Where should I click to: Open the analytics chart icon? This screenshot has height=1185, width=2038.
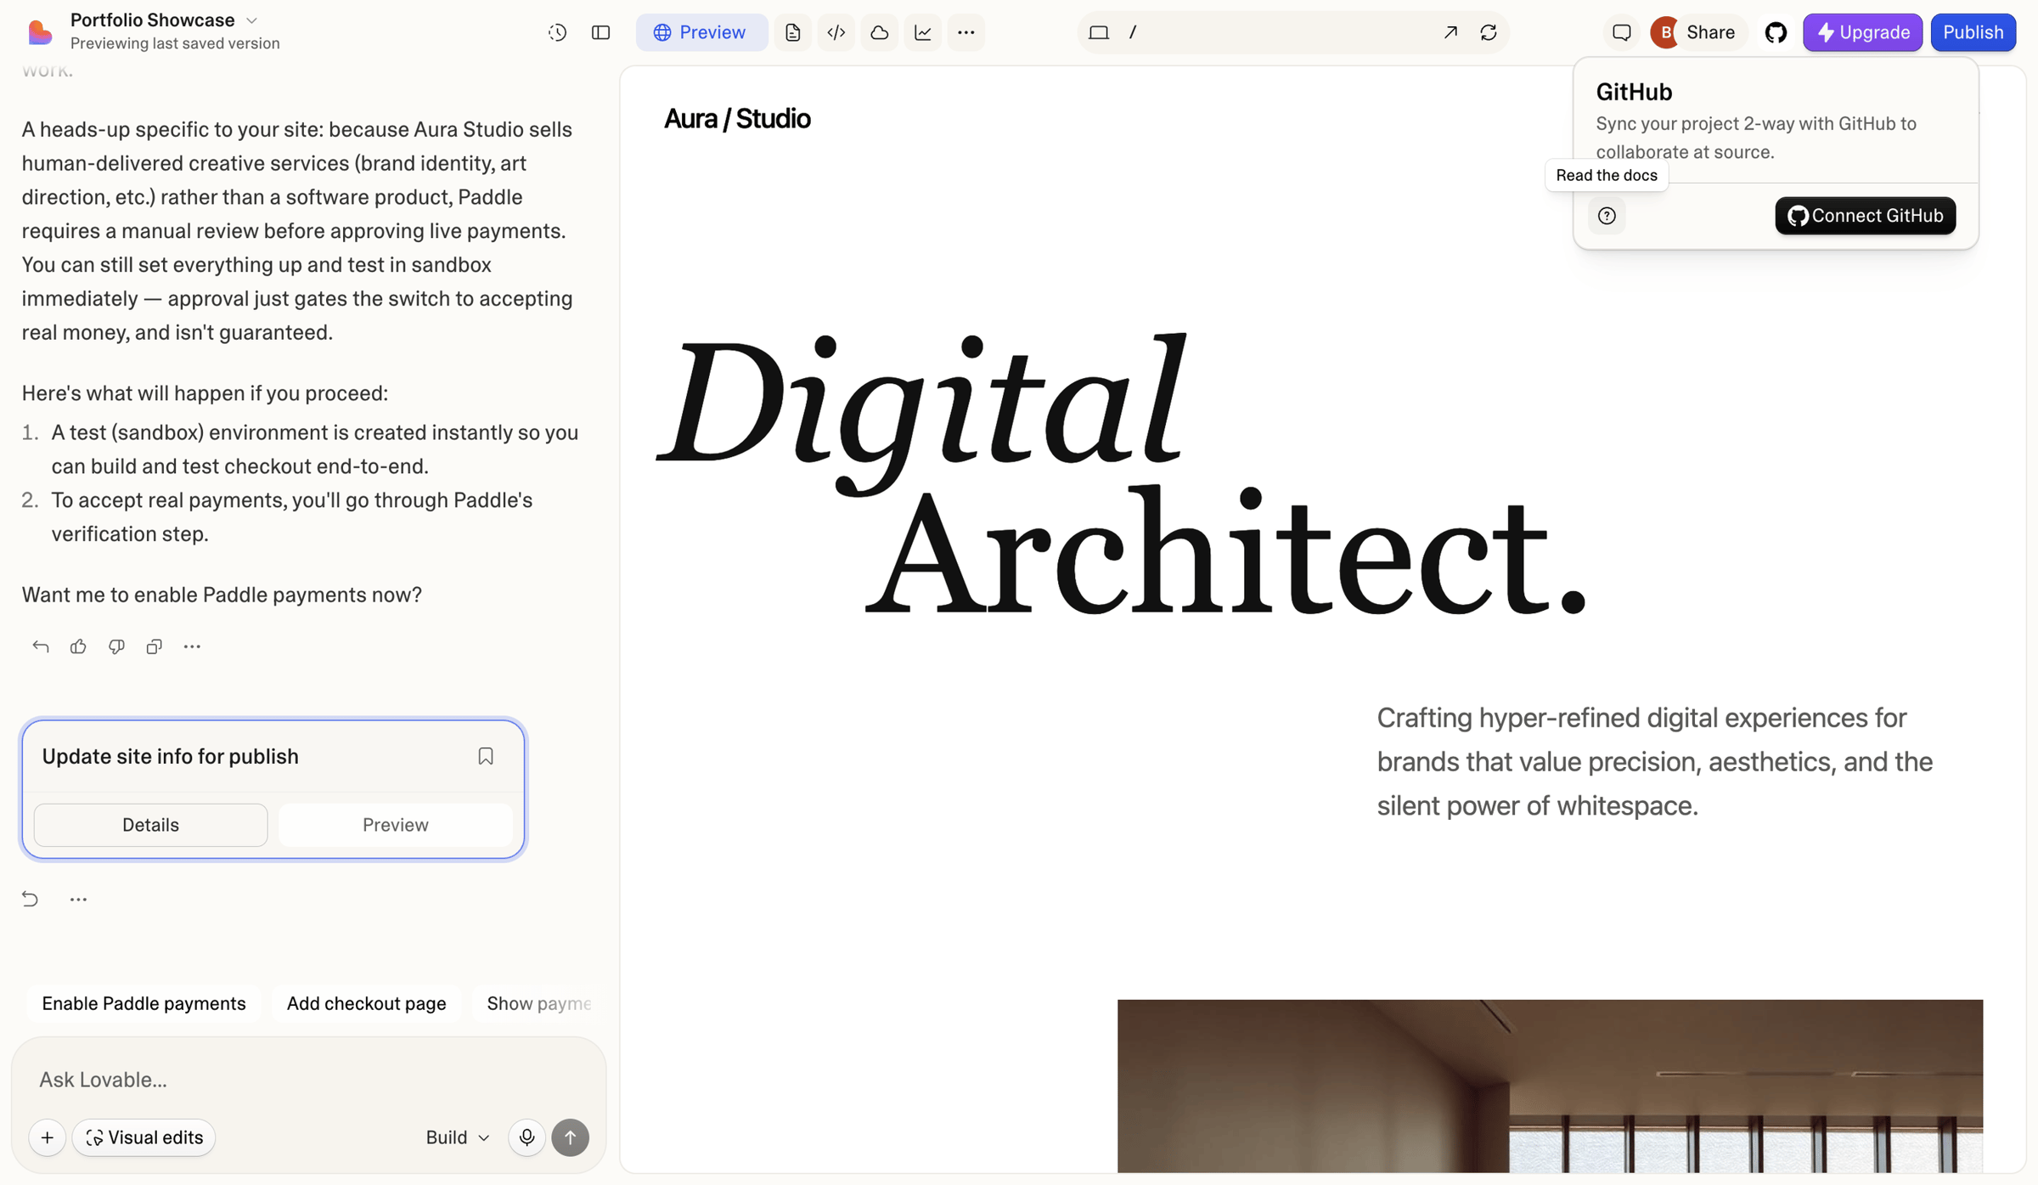coord(923,32)
